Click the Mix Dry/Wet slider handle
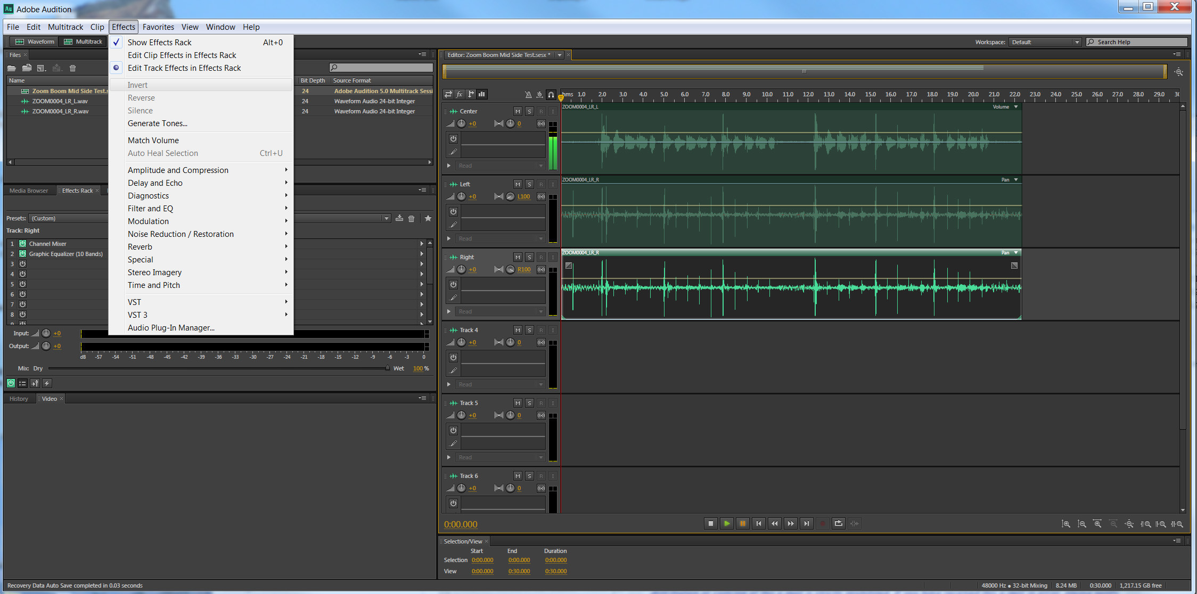Screen dimensions: 1197x594 [x=387, y=368]
